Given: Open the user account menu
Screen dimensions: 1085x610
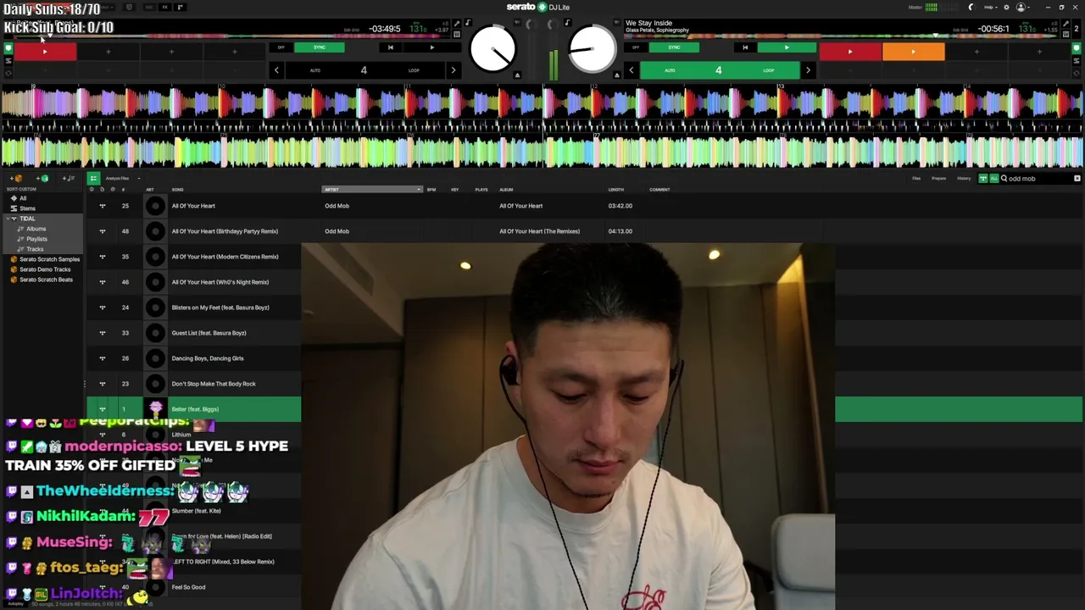Looking at the screenshot, I should pos(1022,8).
